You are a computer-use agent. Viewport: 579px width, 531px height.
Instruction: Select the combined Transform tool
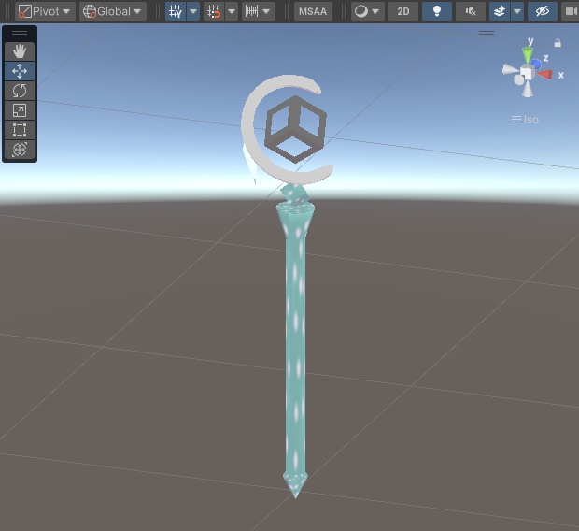[x=20, y=150]
